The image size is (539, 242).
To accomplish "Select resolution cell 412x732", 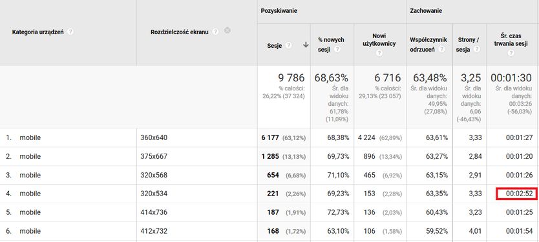I will [x=154, y=232].
